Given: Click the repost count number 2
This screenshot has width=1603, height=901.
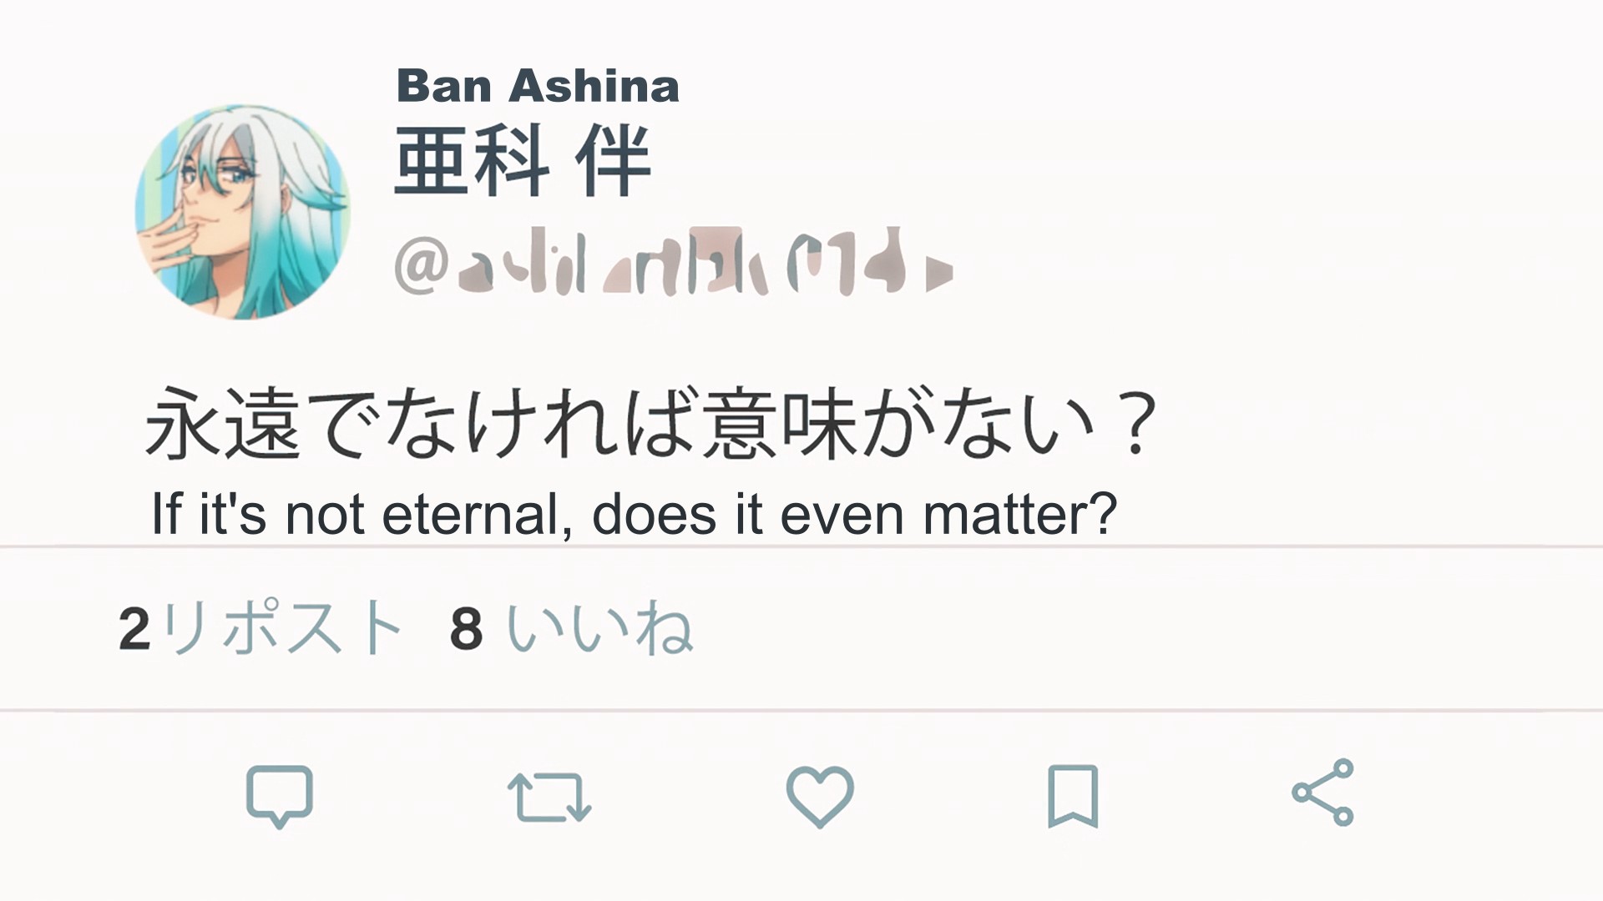Looking at the screenshot, I should 134,629.
